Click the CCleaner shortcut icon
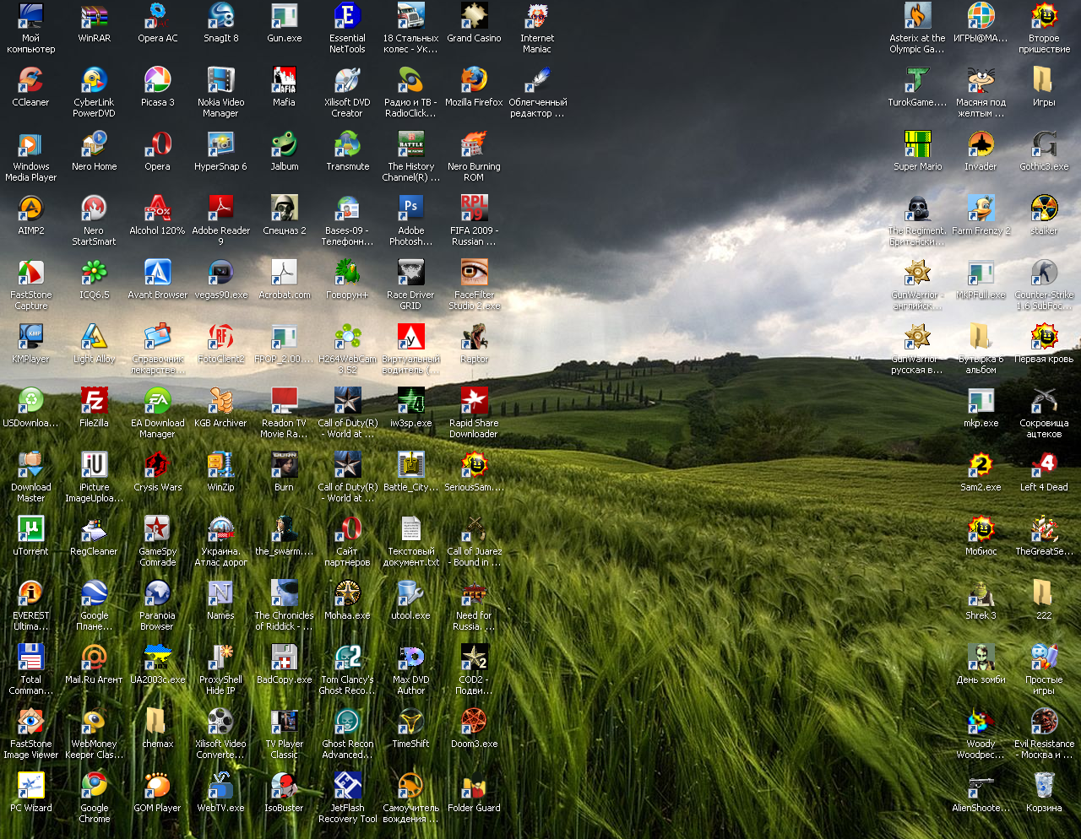The height and width of the screenshot is (839, 1081). pyautogui.click(x=30, y=81)
